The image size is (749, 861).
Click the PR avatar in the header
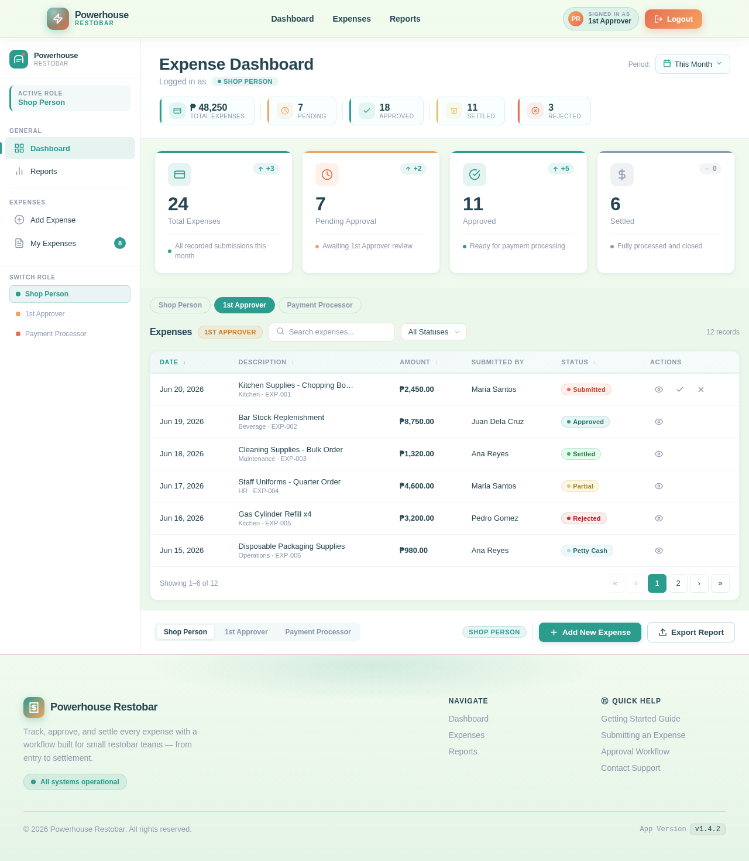click(576, 19)
